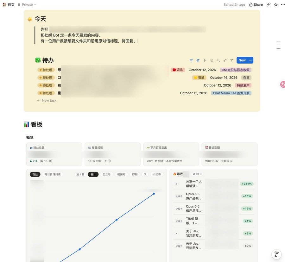Open the Private visibility dropdown
This screenshot has width=285, height=262.
click(27, 4)
